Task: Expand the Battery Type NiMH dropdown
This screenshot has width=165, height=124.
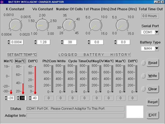Action: [156, 49]
